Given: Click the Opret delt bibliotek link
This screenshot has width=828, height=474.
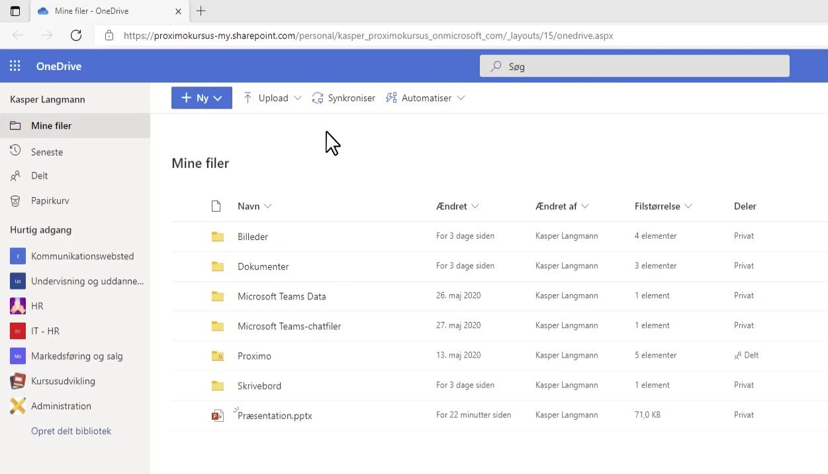Looking at the screenshot, I should click(x=71, y=431).
